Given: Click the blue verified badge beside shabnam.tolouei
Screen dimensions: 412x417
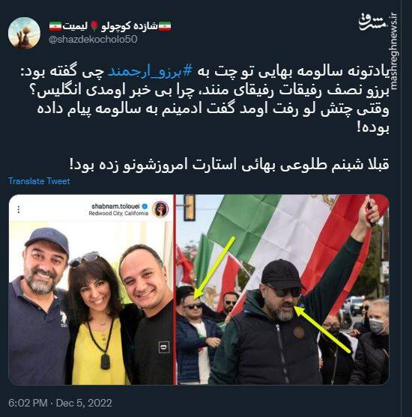Looking at the screenshot, I should pos(145,207).
